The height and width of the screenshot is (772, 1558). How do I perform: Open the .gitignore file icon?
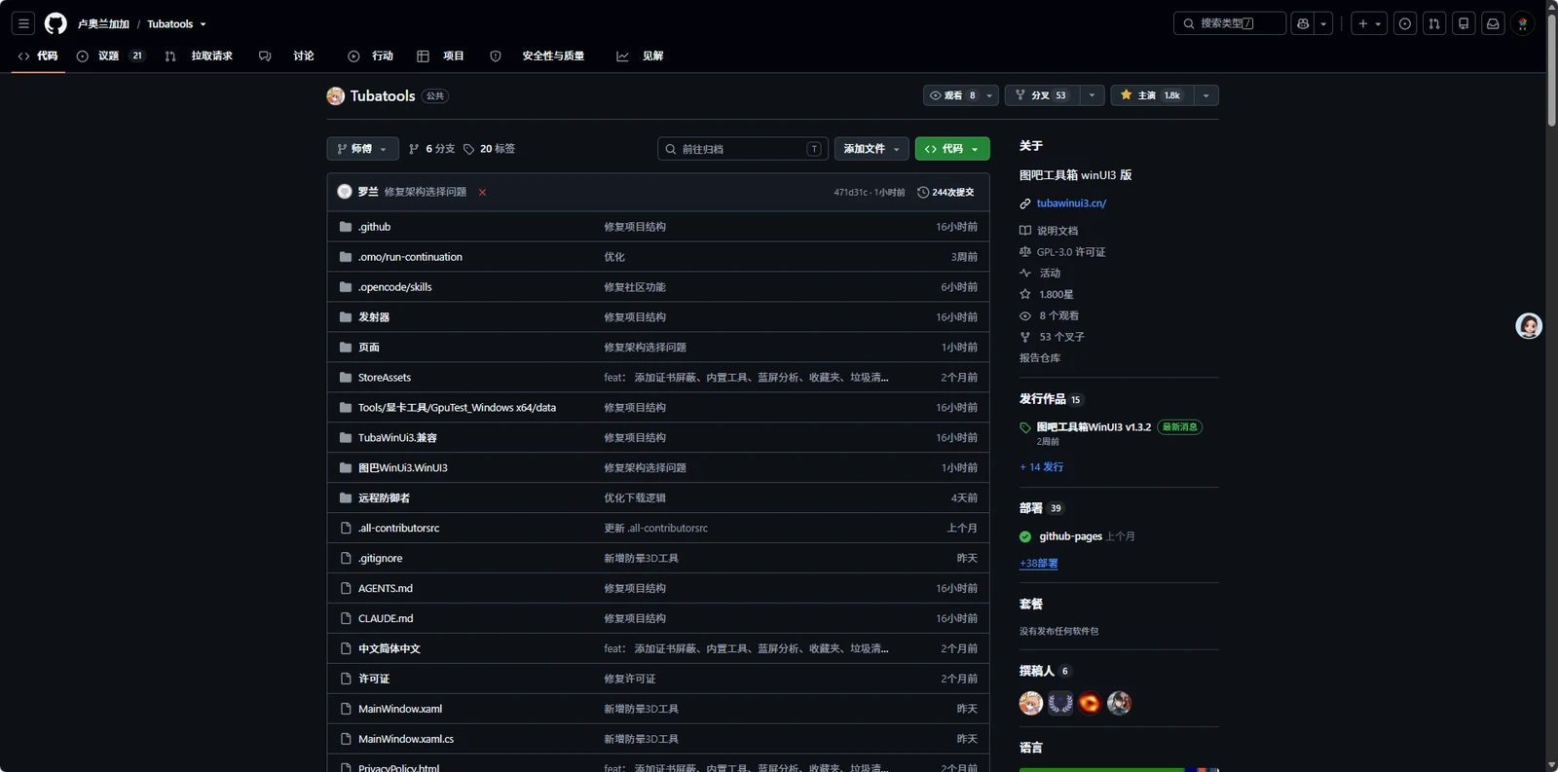tap(346, 559)
